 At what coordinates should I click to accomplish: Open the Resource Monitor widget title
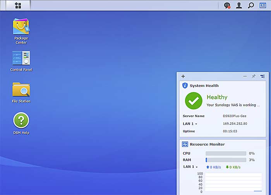pyautogui.click(x=207, y=144)
